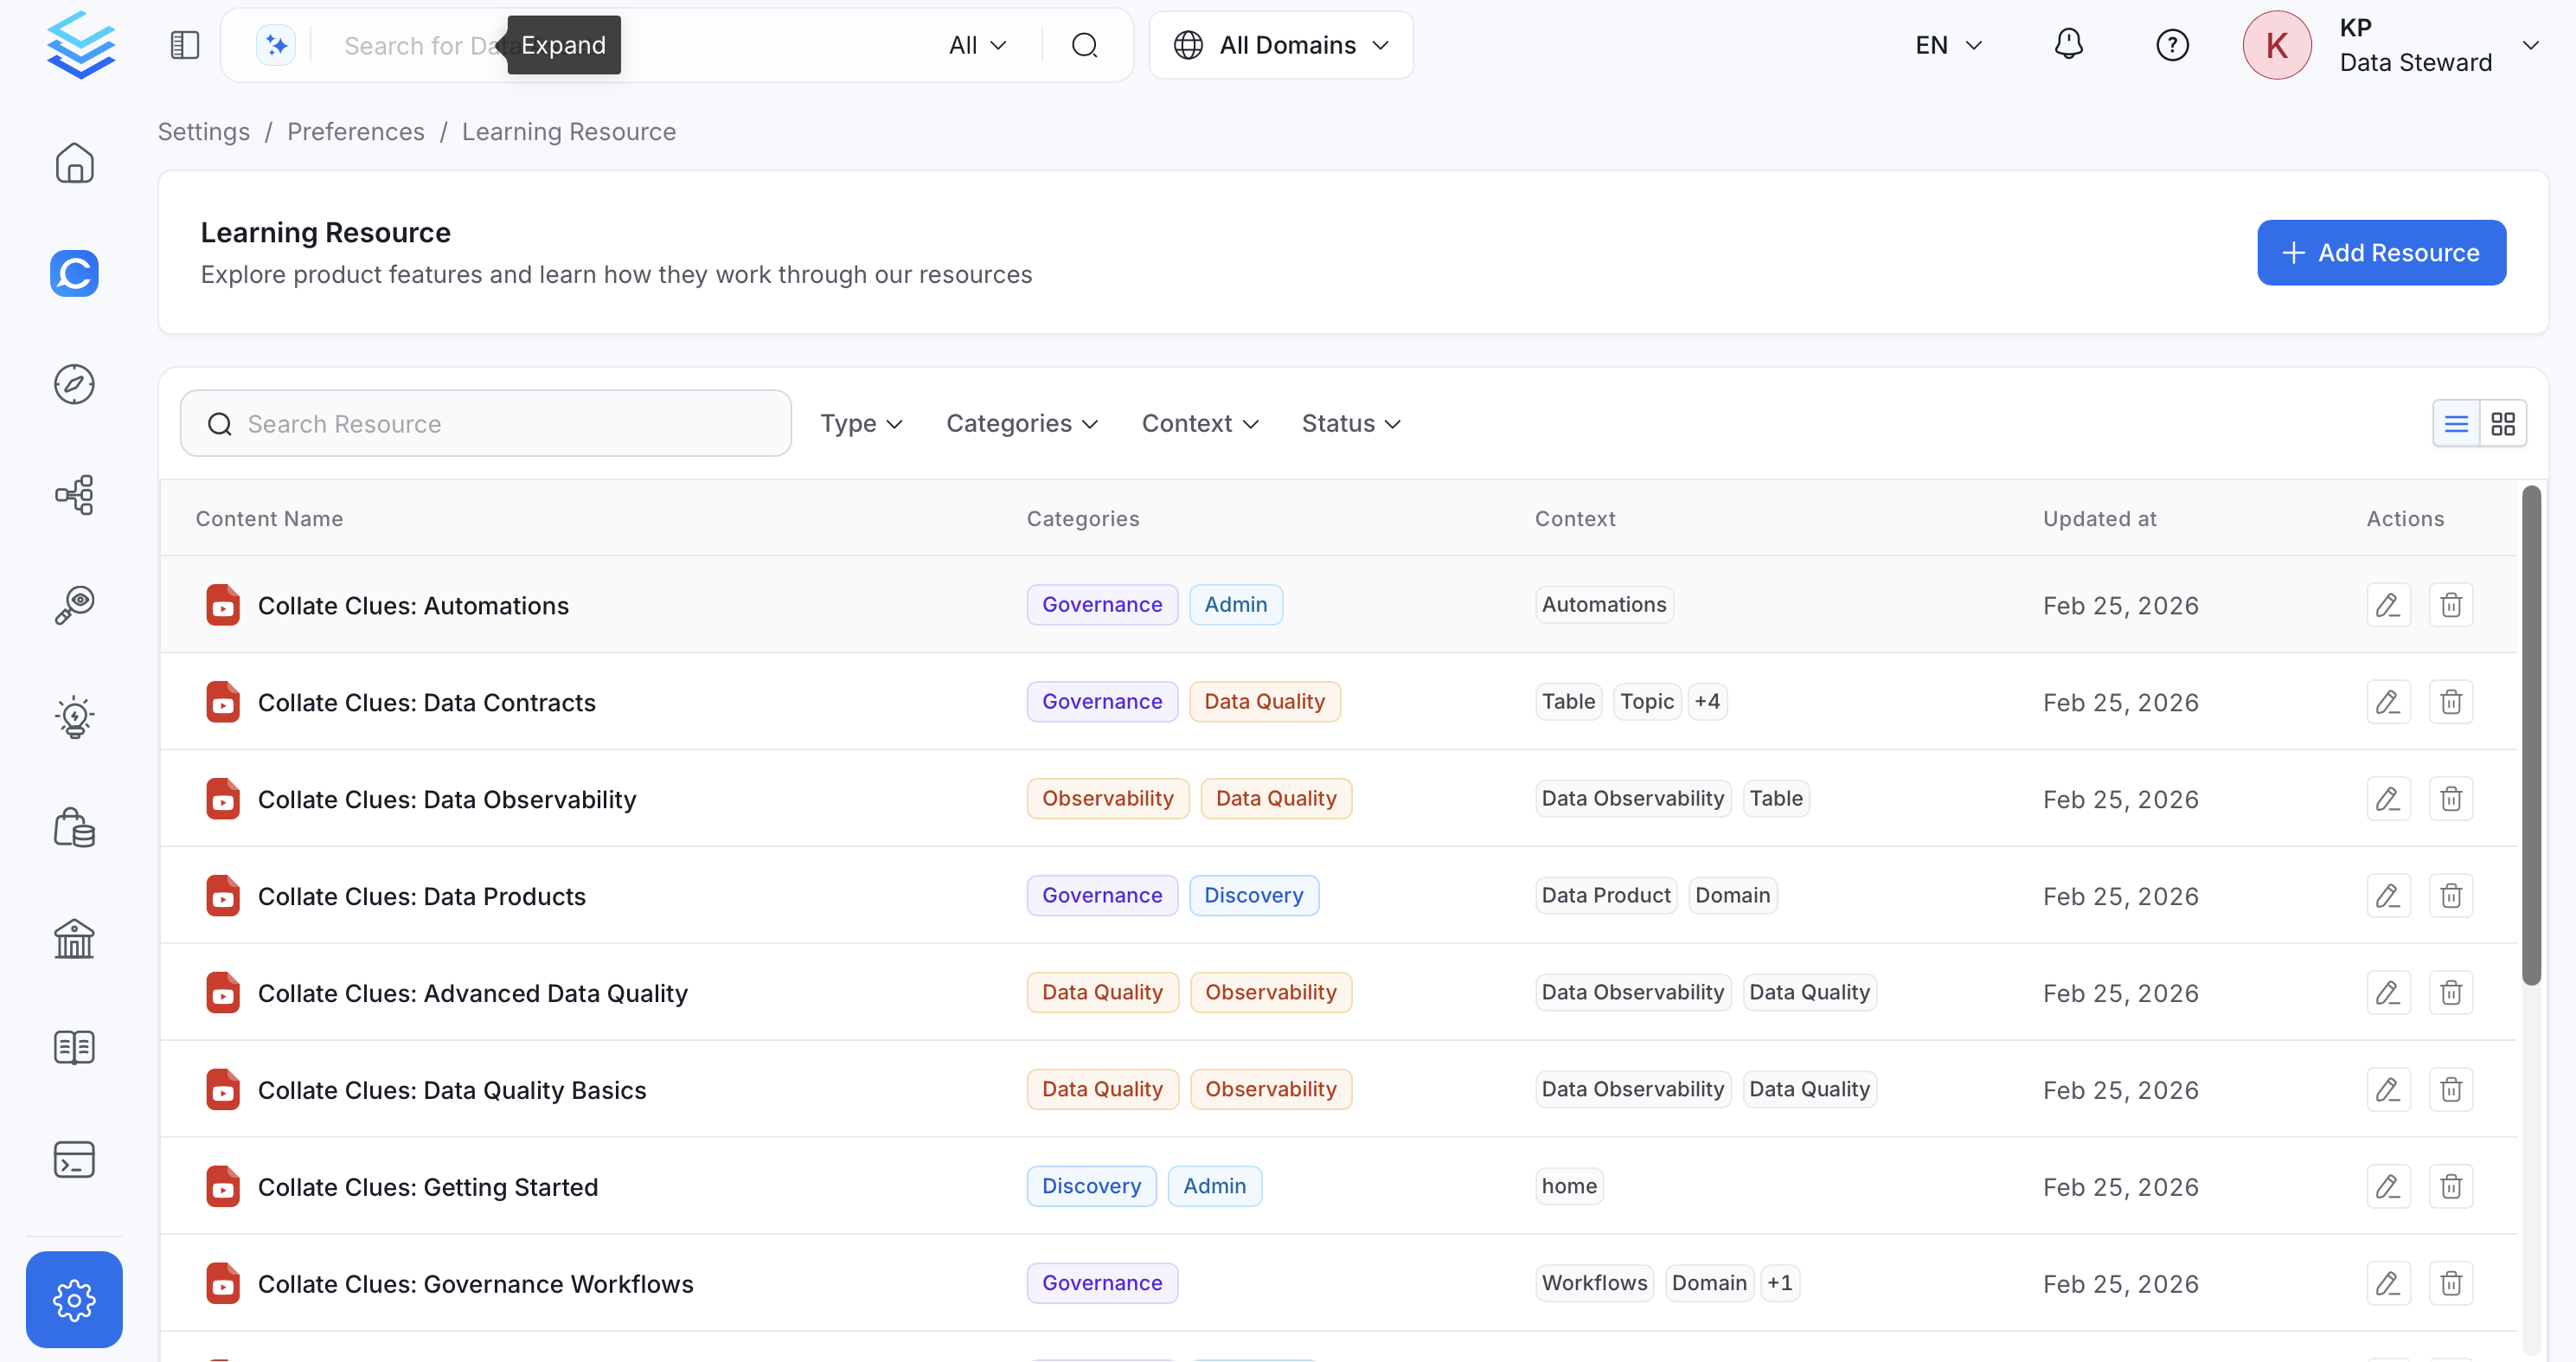Open Collate Clues: Data Products

421,897
